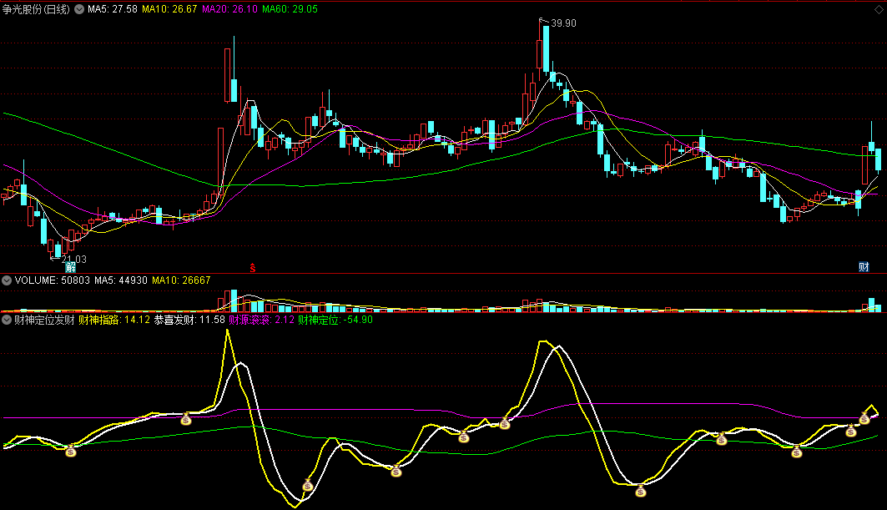The height and width of the screenshot is (510, 887).
Task: Select the second money bag from the right
Action: (851, 432)
